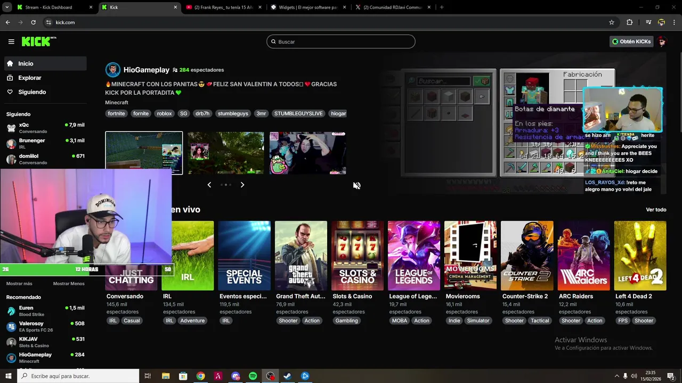Open xQc channel in Siguiendo list
The height and width of the screenshot is (383, 682).
[45, 128]
